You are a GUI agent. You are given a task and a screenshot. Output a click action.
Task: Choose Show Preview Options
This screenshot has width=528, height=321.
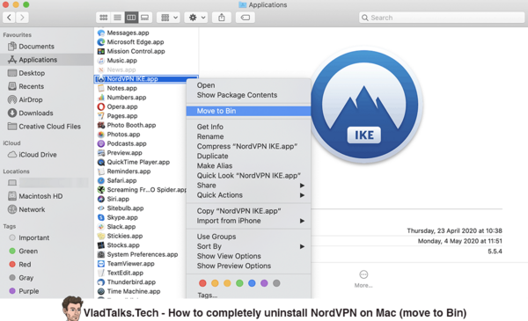248,266
